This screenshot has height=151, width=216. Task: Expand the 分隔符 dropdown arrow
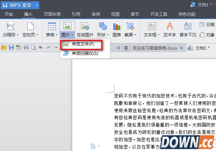(x=18, y=35)
